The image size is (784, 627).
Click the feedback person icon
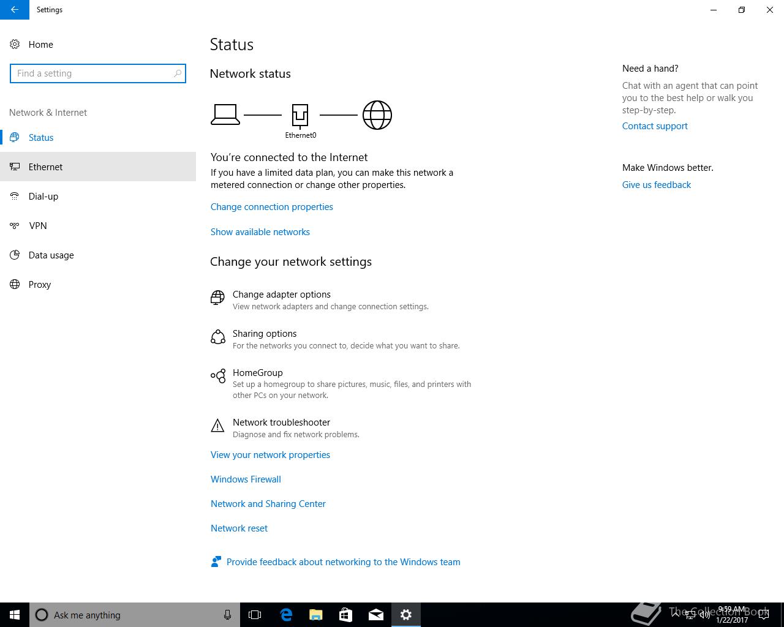[x=216, y=561]
